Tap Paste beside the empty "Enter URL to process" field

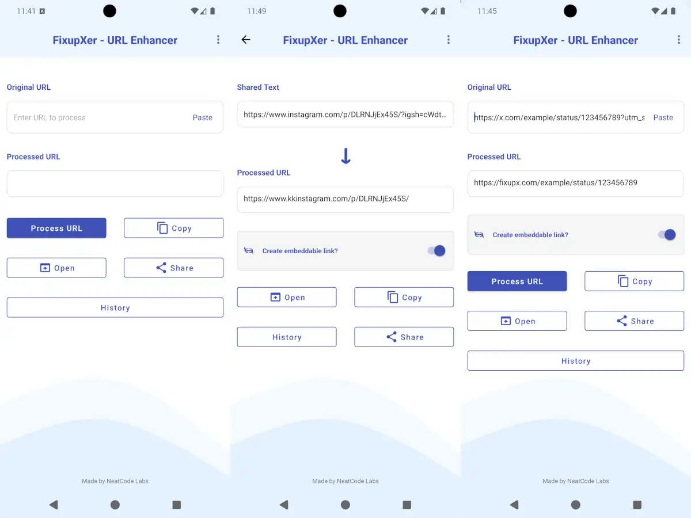(x=202, y=117)
